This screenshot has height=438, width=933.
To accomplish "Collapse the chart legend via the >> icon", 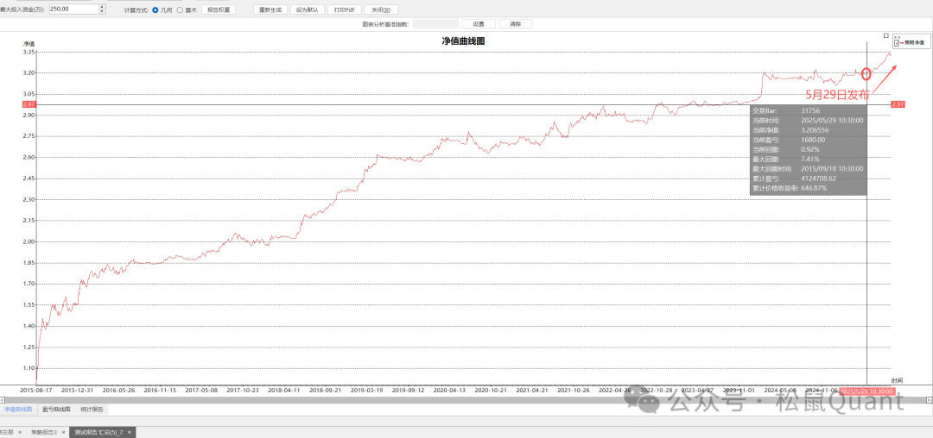I will [x=897, y=37].
